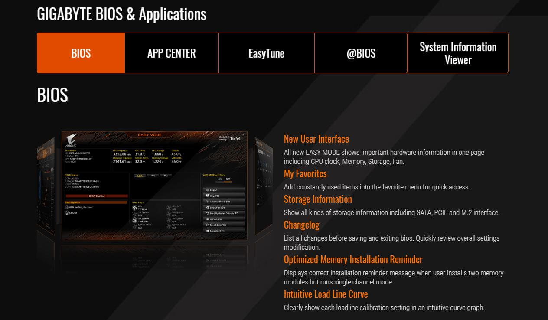Click the AORUS eagle logo in BIOS

(72, 139)
